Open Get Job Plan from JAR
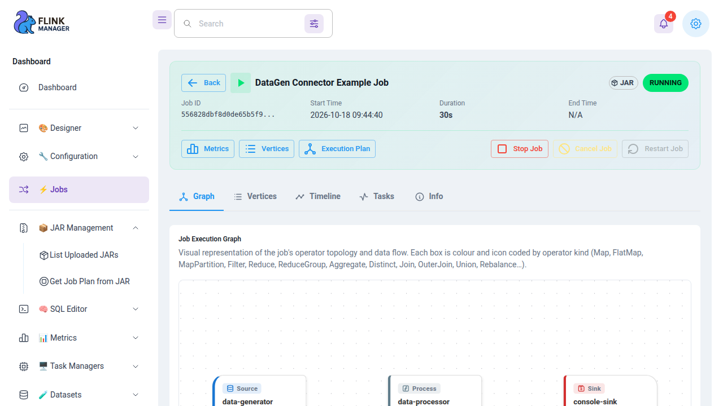The height and width of the screenshot is (406, 723). 85,281
